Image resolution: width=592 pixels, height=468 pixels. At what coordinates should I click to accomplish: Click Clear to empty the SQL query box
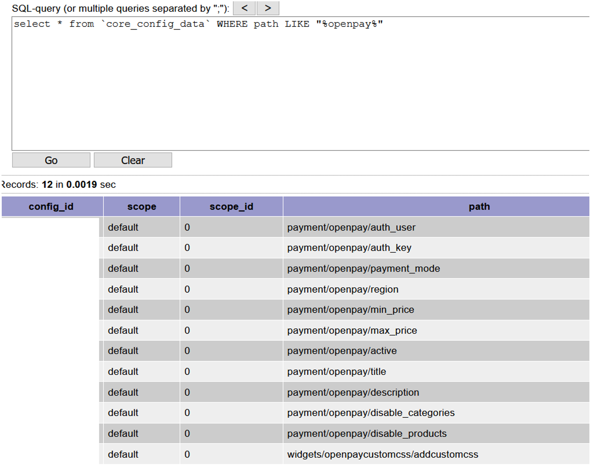[133, 160]
